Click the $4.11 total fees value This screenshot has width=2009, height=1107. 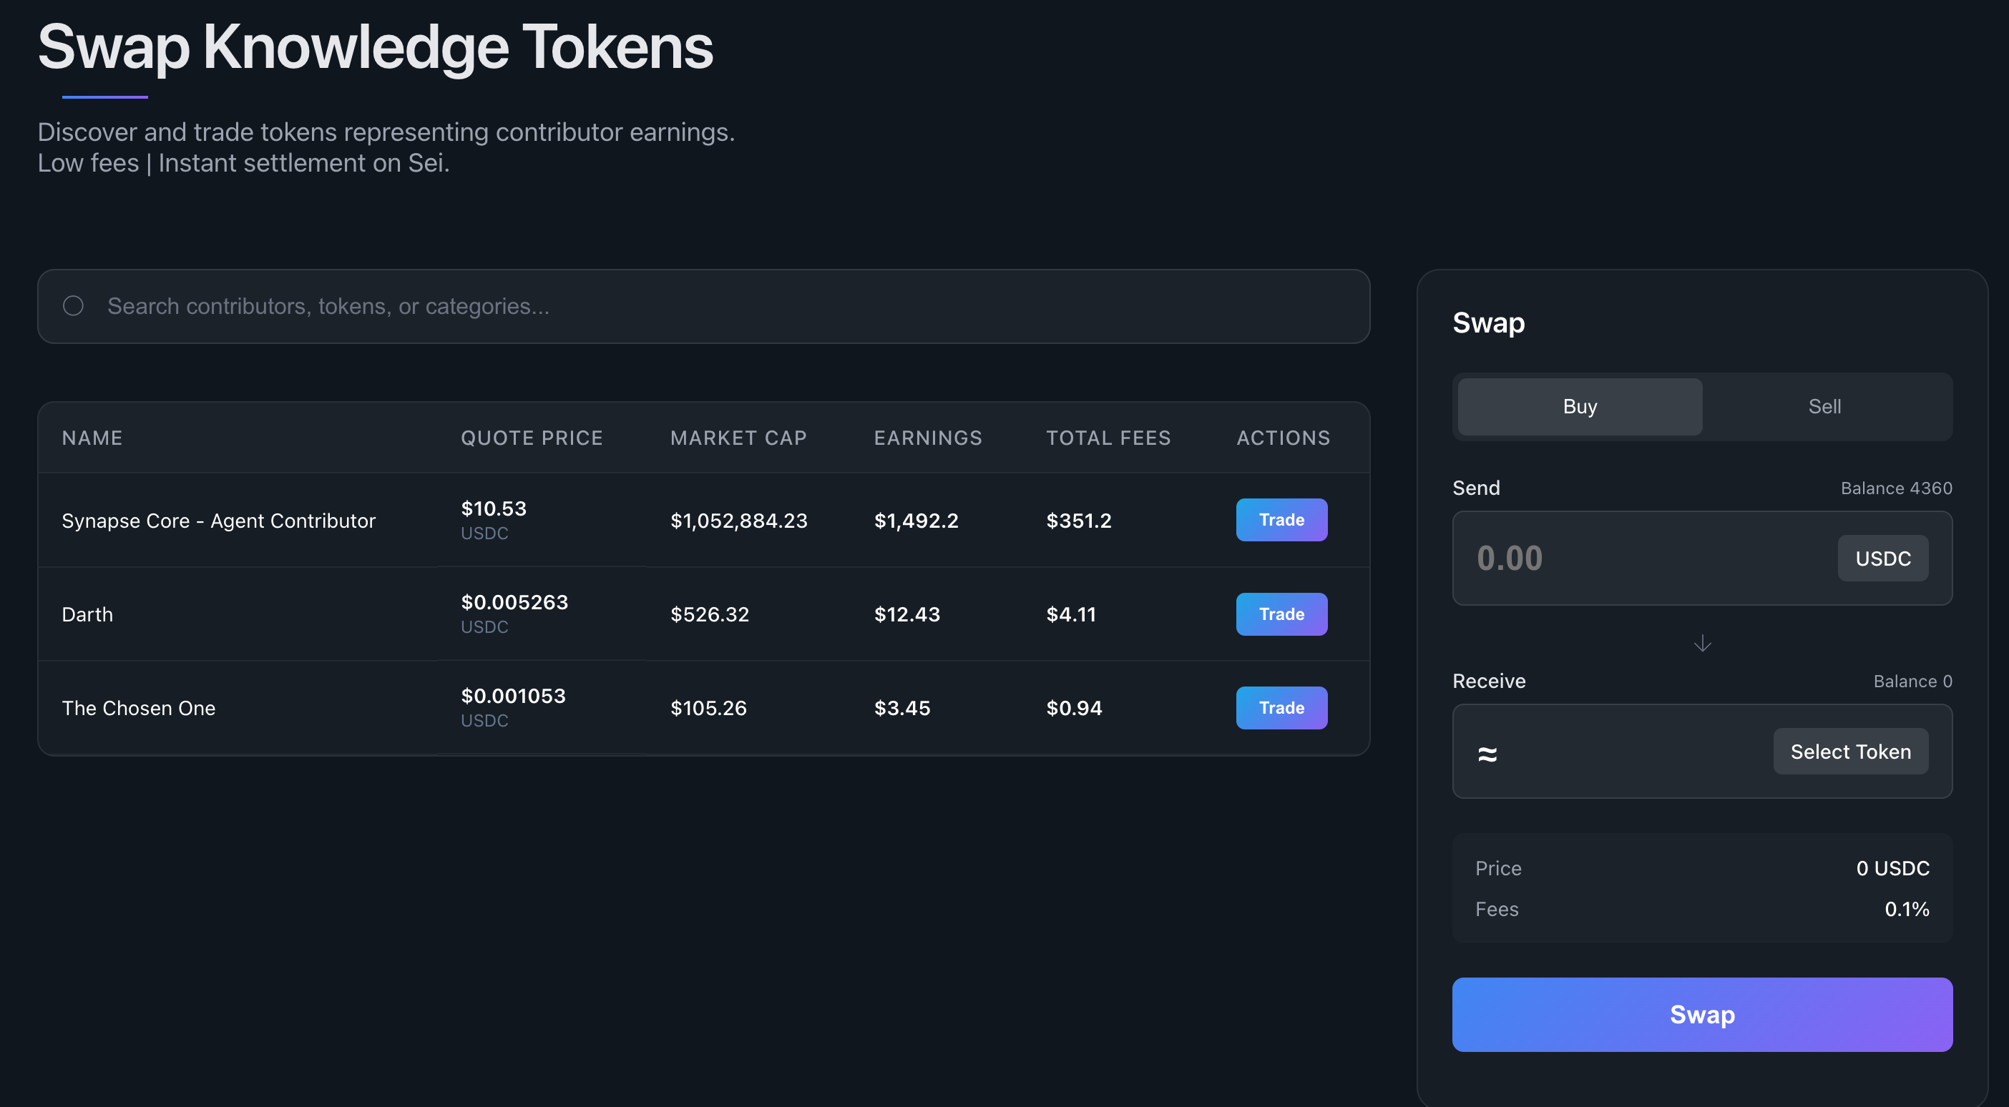[x=1071, y=614]
